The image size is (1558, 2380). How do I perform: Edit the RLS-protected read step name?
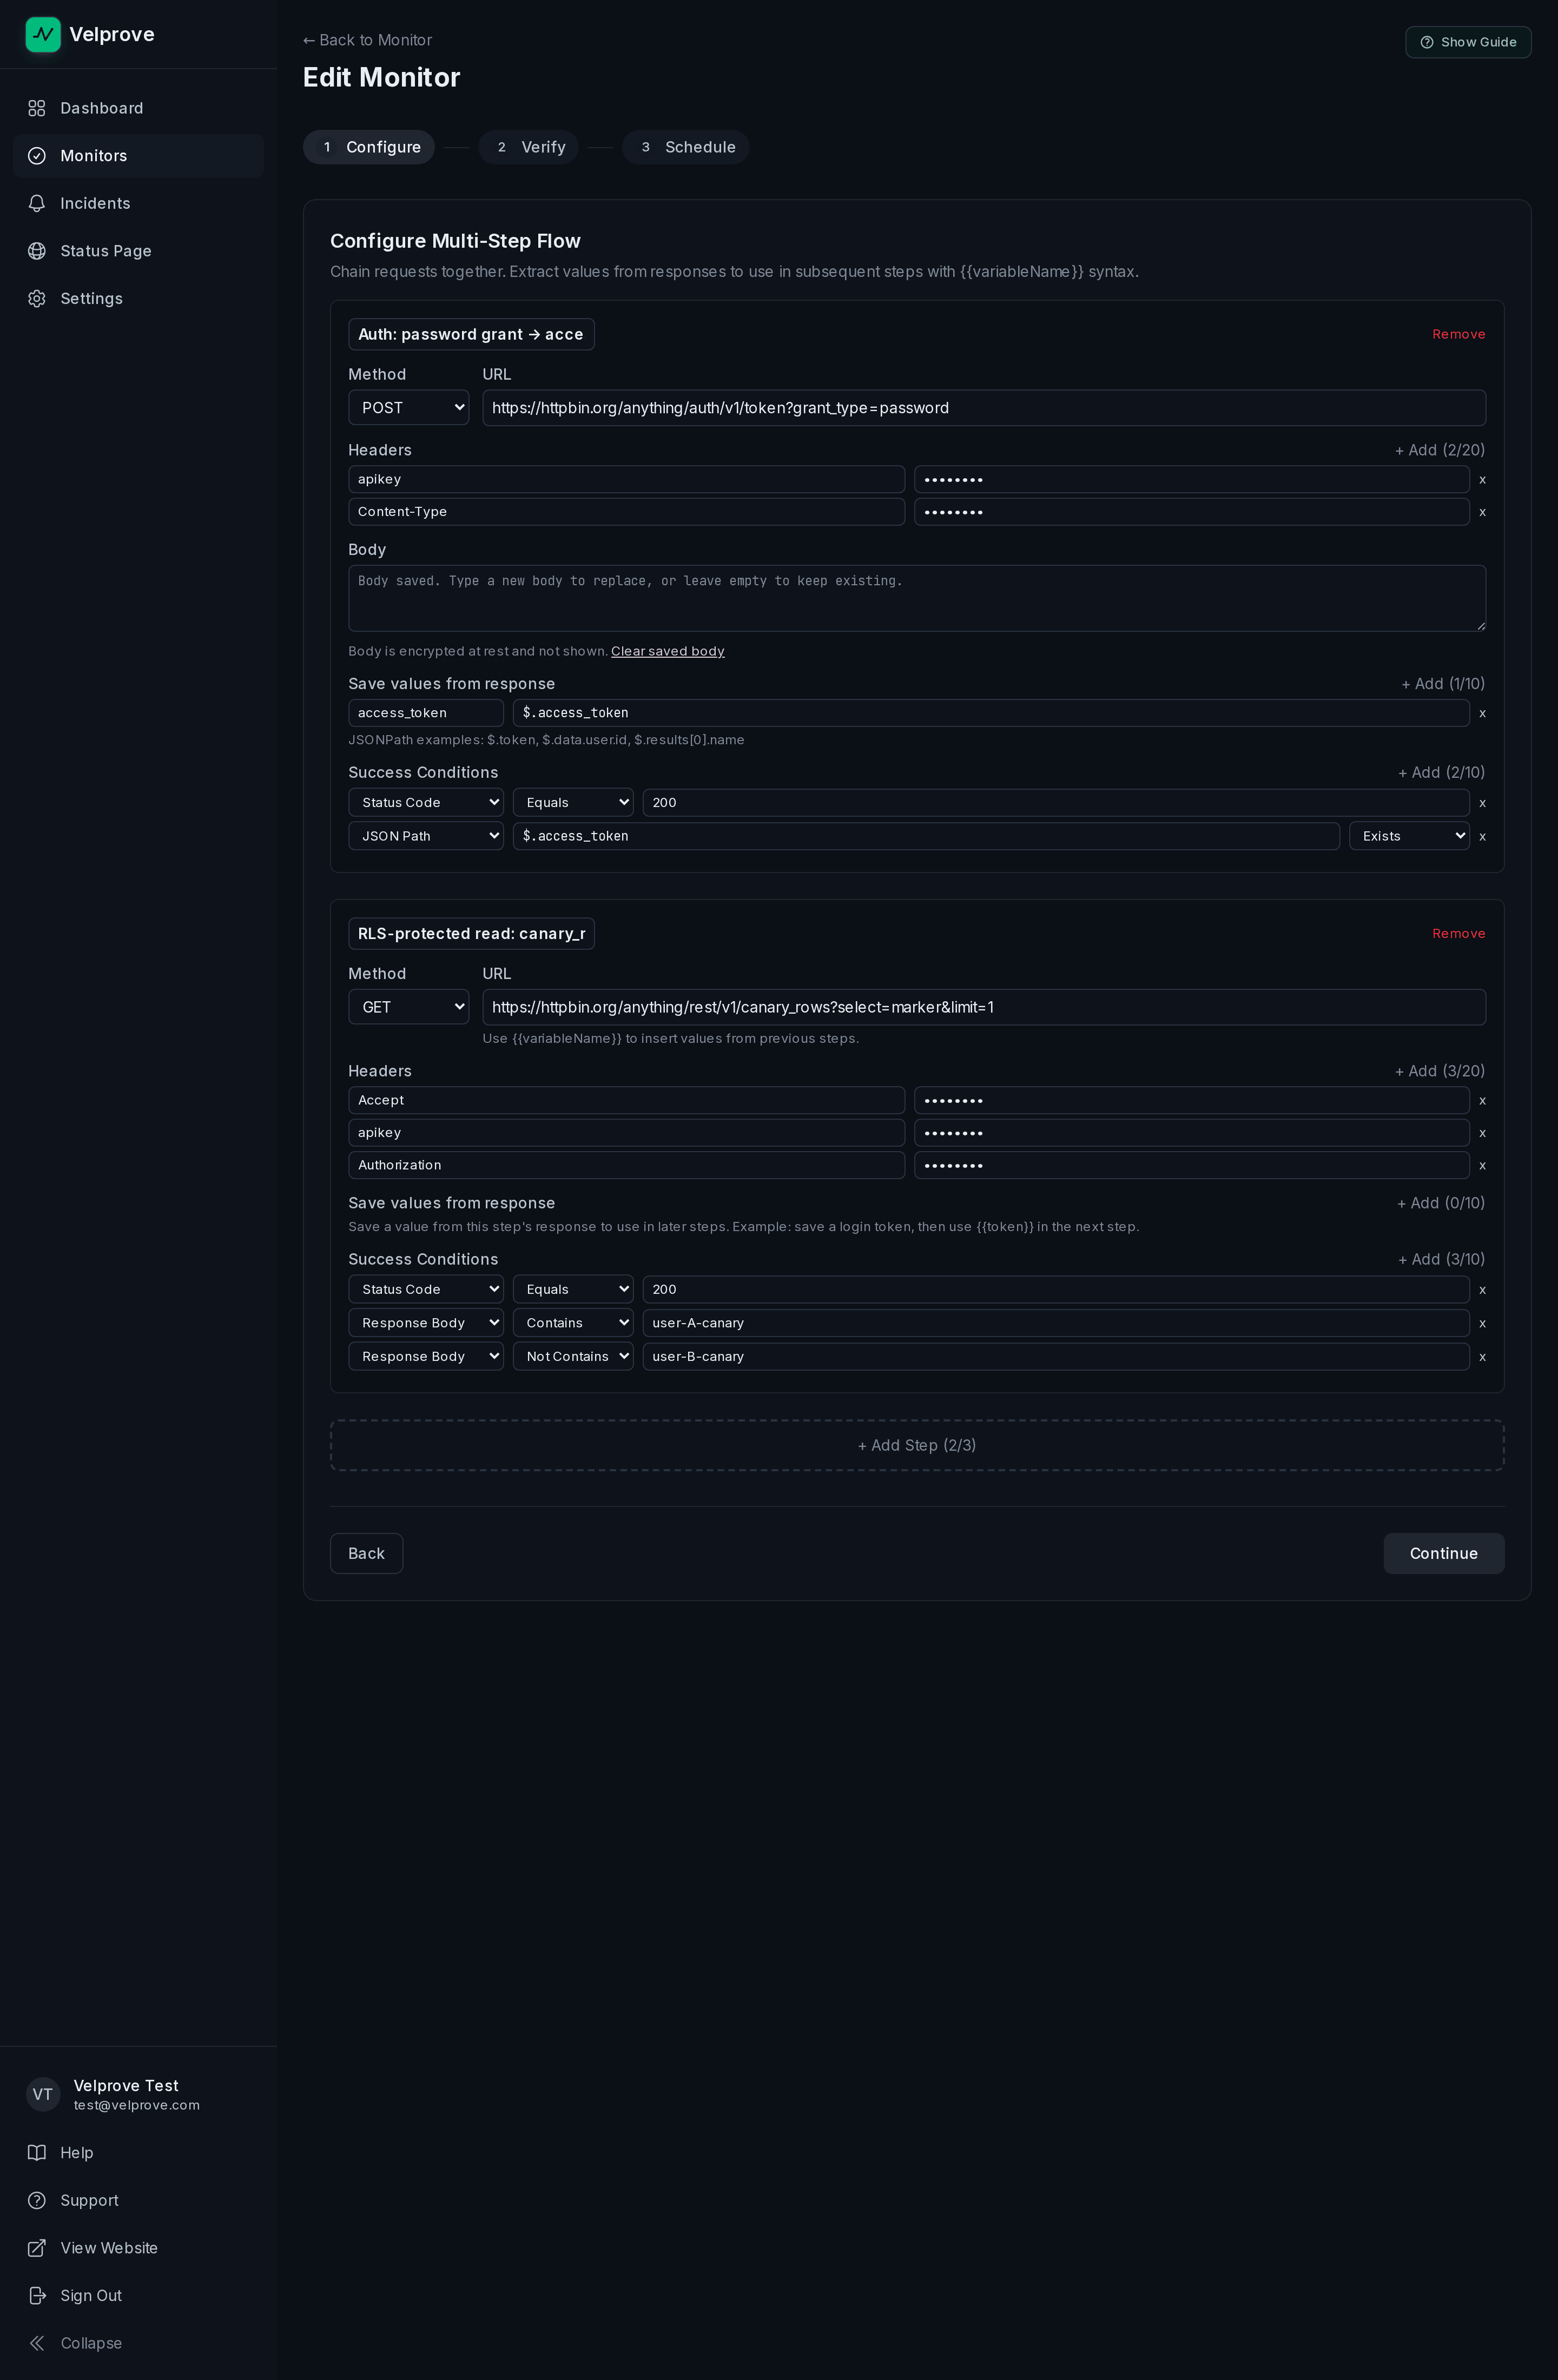[471, 933]
